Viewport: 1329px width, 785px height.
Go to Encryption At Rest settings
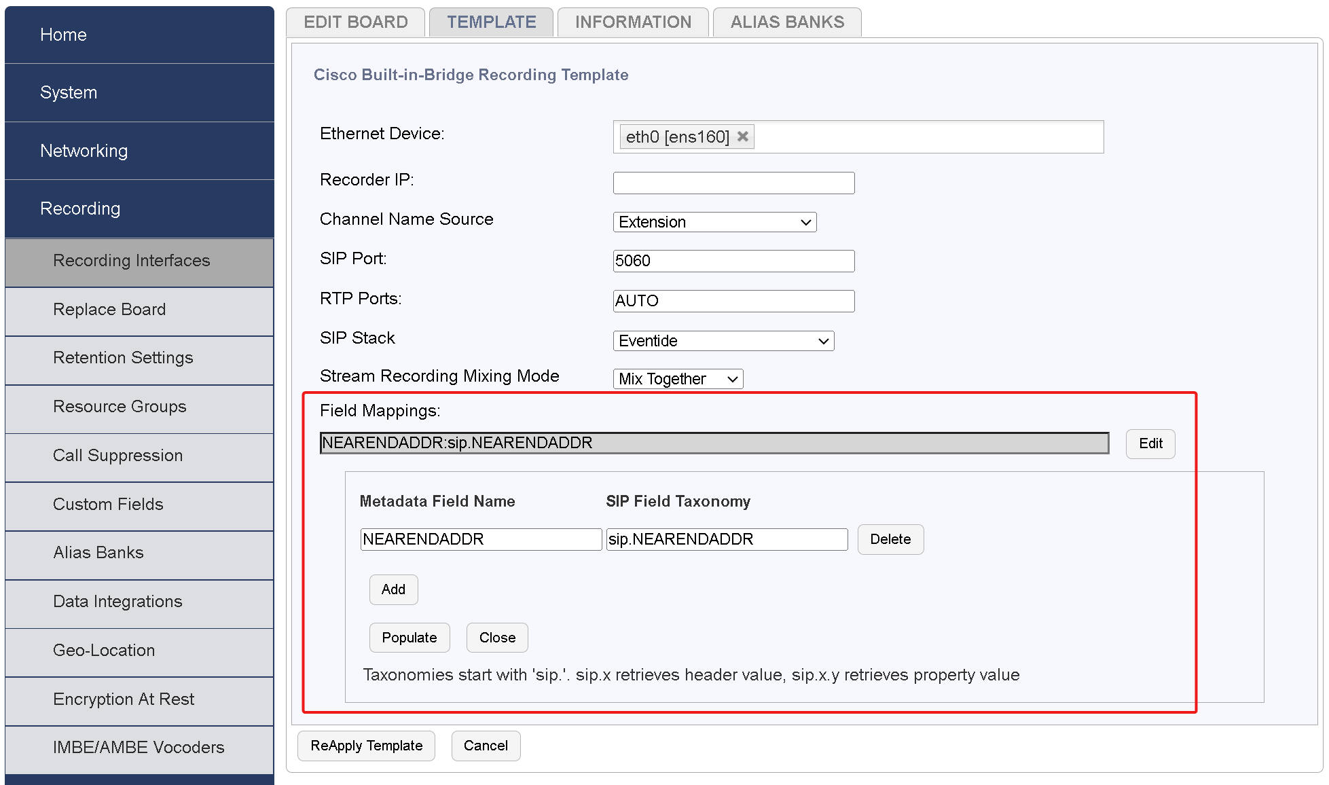[x=124, y=699]
